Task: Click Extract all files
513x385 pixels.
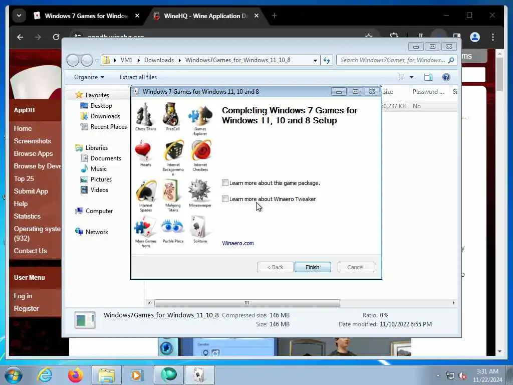Action: [138, 77]
